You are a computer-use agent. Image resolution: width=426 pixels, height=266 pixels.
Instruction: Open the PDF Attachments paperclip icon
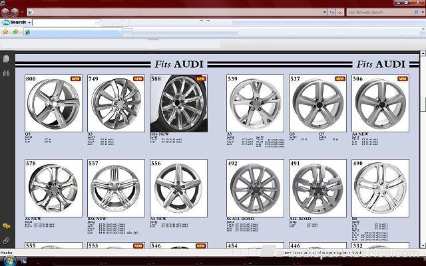pyautogui.click(x=6, y=240)
